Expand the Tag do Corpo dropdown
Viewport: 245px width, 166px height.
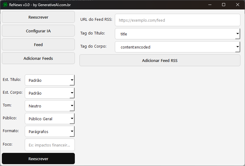pyautogui.click(x=177, y=47)
